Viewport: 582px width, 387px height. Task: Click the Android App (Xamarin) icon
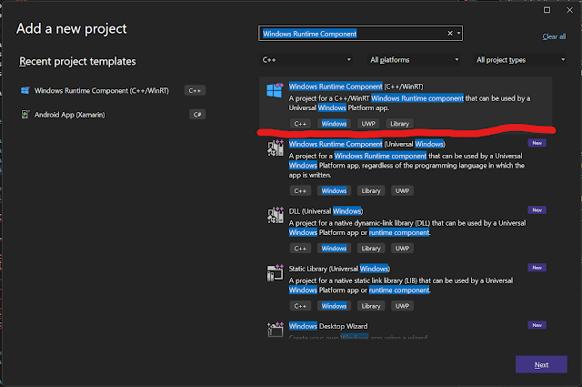tap(25, 115)
